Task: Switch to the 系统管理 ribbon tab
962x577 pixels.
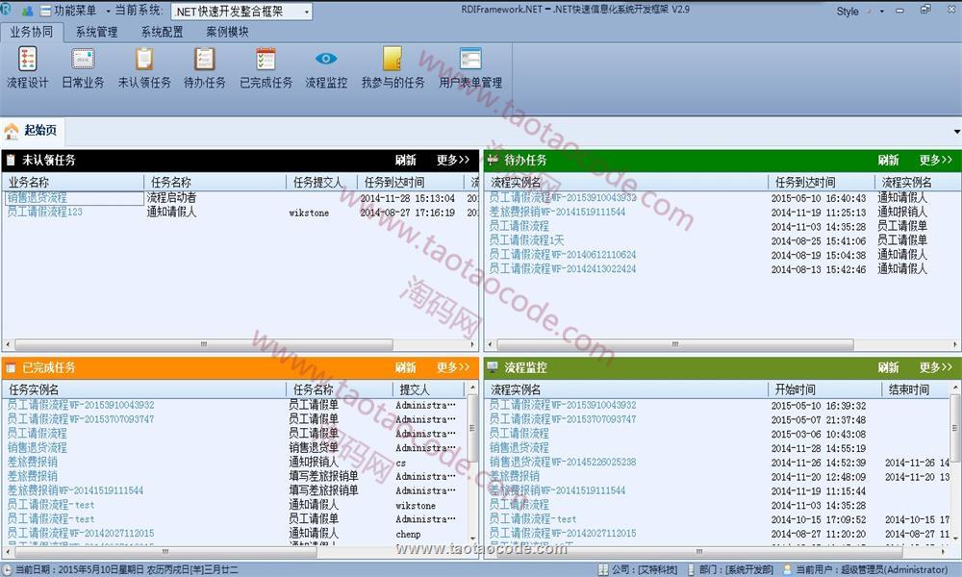Action: pyautogui.click(x=96, y=32)
